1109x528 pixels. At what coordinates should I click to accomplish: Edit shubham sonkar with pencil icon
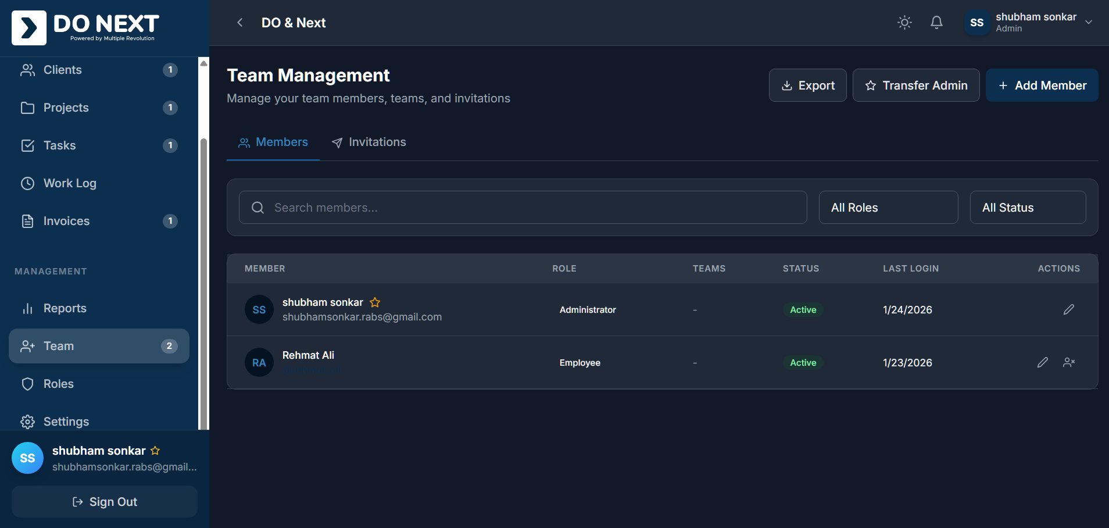(x=1068, y=309)
